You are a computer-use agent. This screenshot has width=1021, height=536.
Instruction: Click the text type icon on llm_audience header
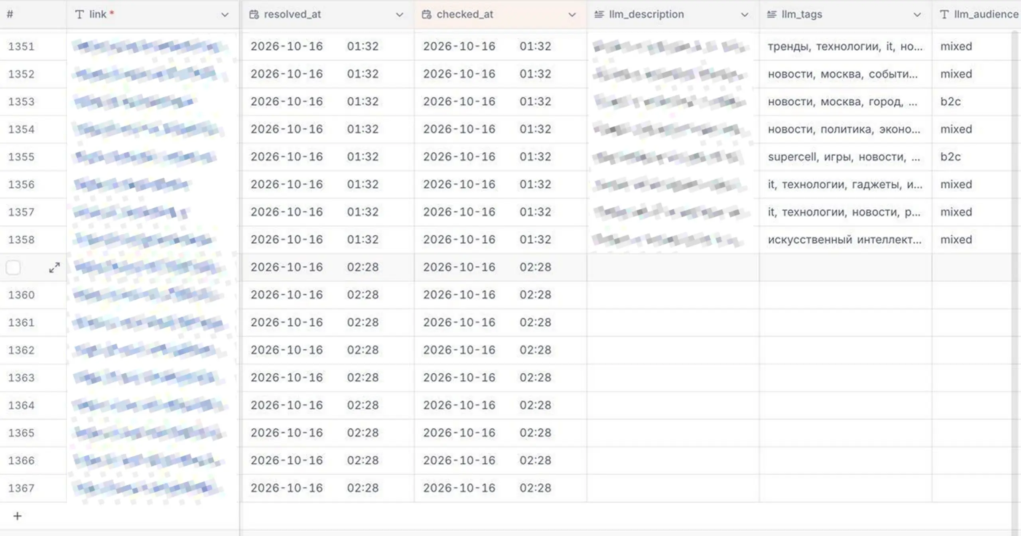pos(944,15)
